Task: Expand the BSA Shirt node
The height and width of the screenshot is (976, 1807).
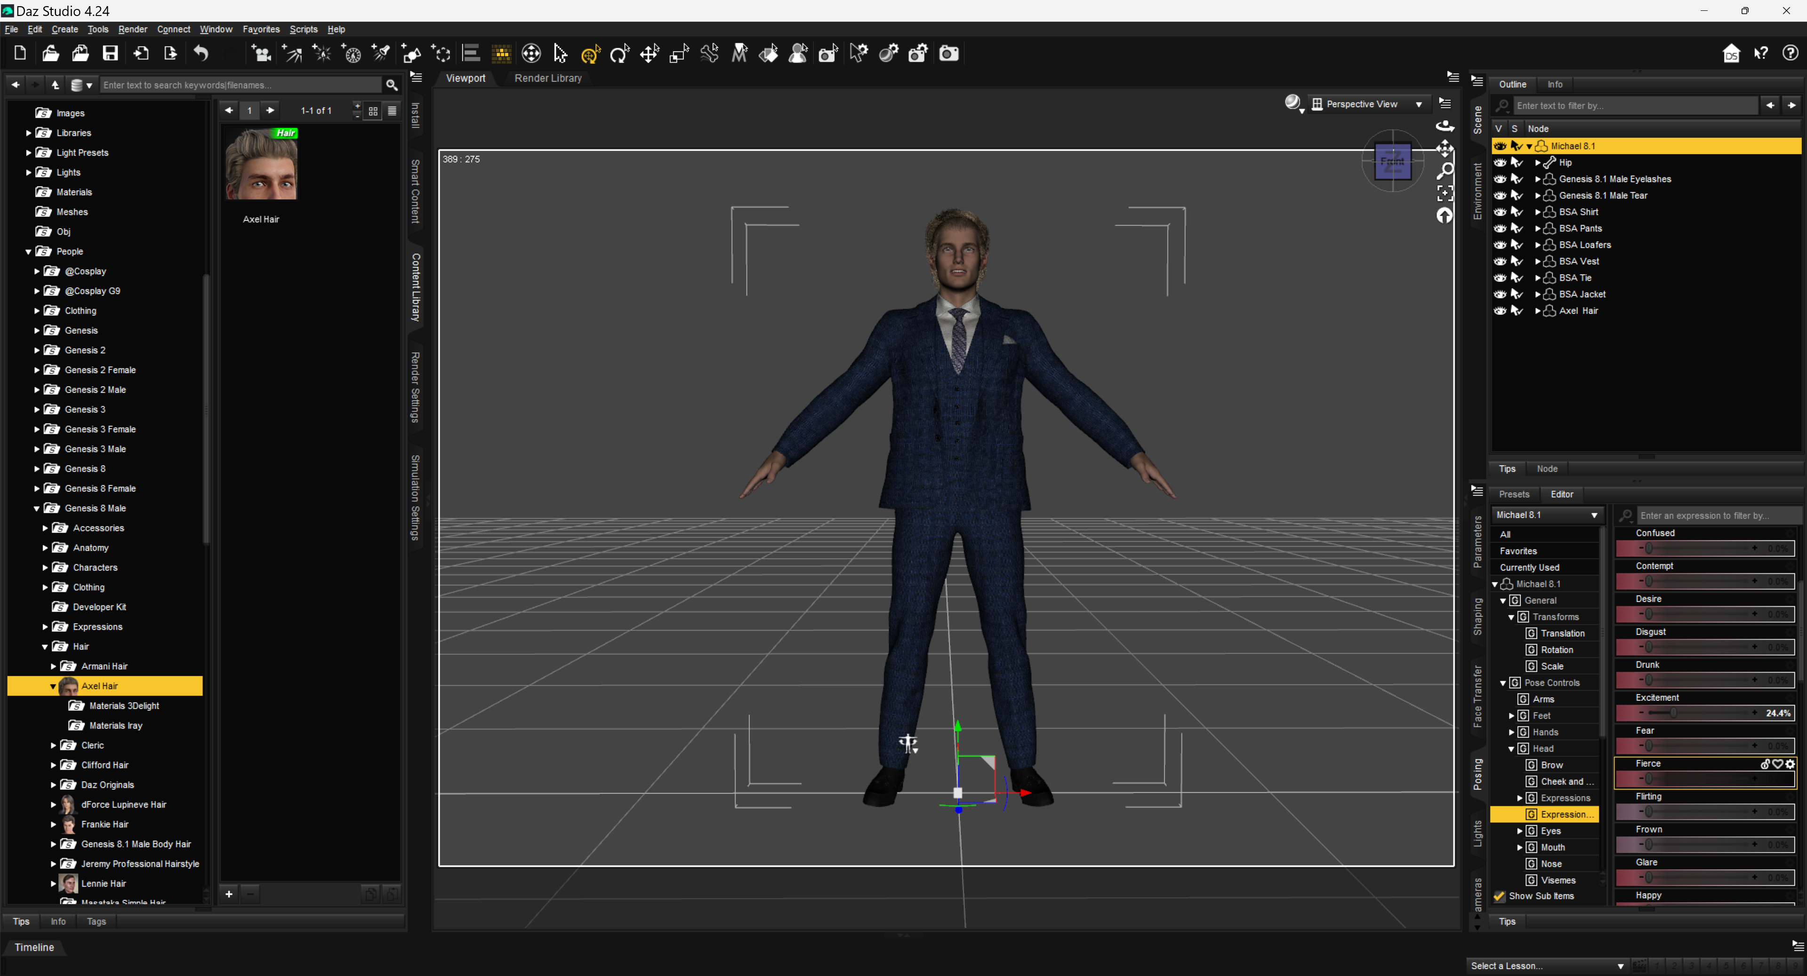Action: tap(1538, 212)
